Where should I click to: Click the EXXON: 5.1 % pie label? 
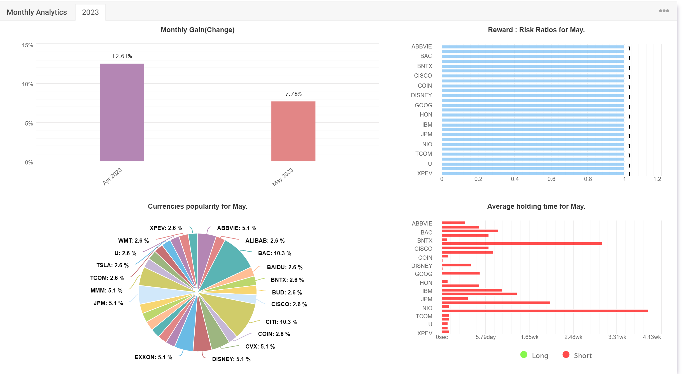153,357
